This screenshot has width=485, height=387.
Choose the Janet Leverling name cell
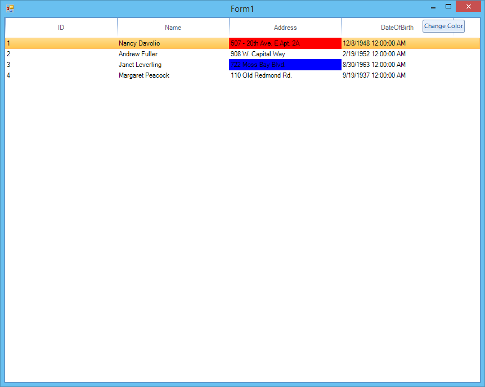pyautogui.click(x=140, y=65)
